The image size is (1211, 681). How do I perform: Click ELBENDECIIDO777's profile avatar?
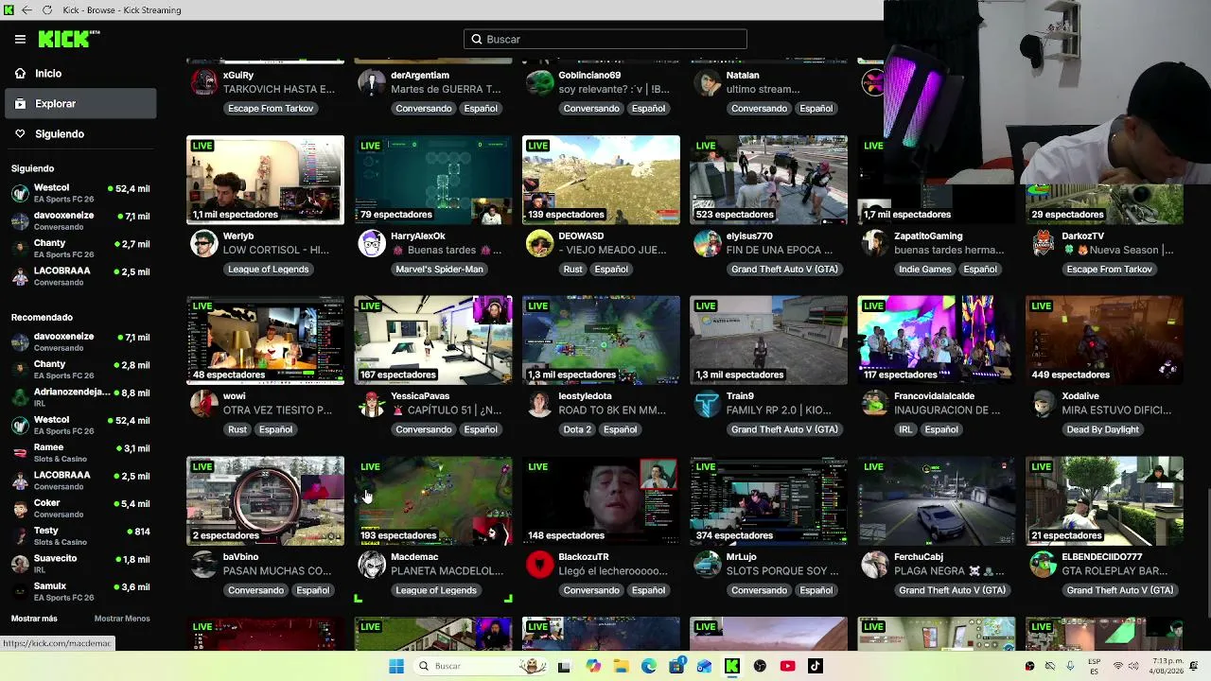(1043, 565)
